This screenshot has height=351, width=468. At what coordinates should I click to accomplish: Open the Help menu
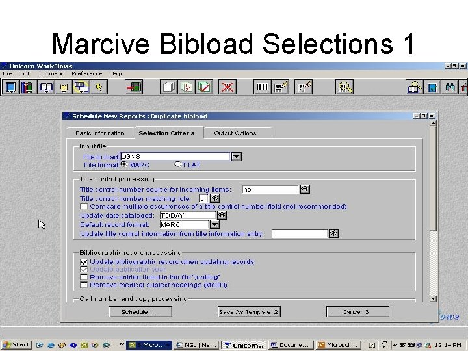(116, 73)
